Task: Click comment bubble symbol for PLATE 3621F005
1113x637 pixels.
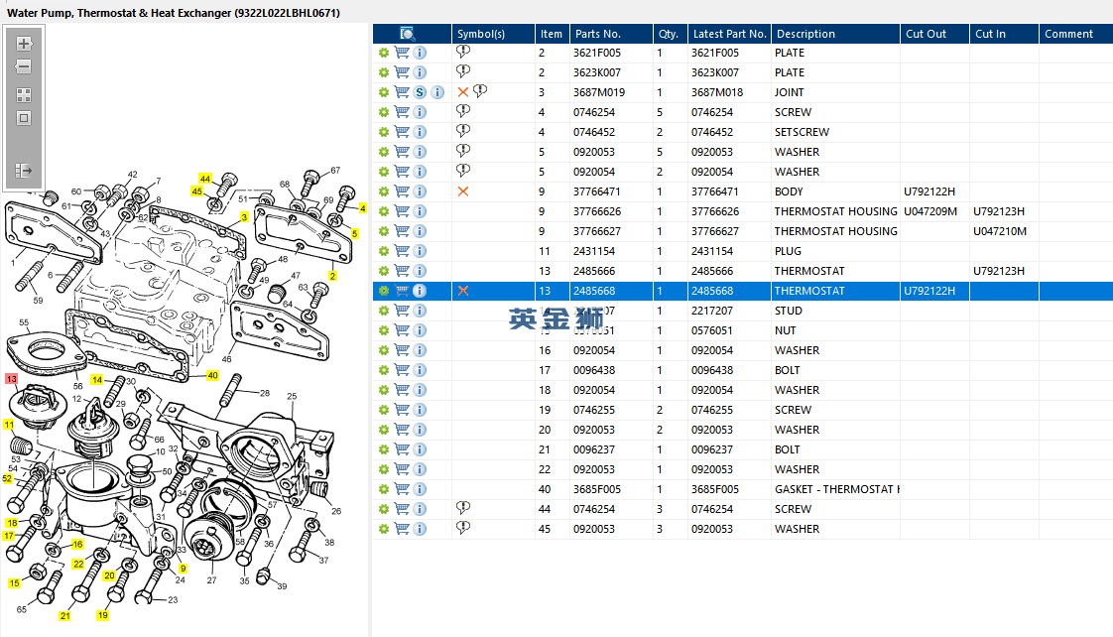Action: (463, 52)
